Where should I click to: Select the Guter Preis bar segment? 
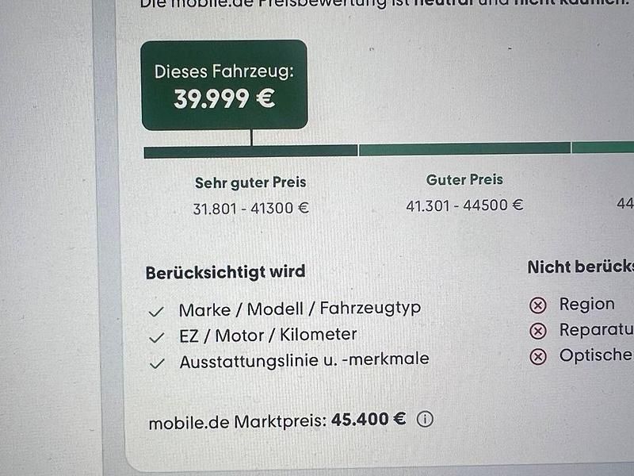pyautogui.click(x=464, y=149)
